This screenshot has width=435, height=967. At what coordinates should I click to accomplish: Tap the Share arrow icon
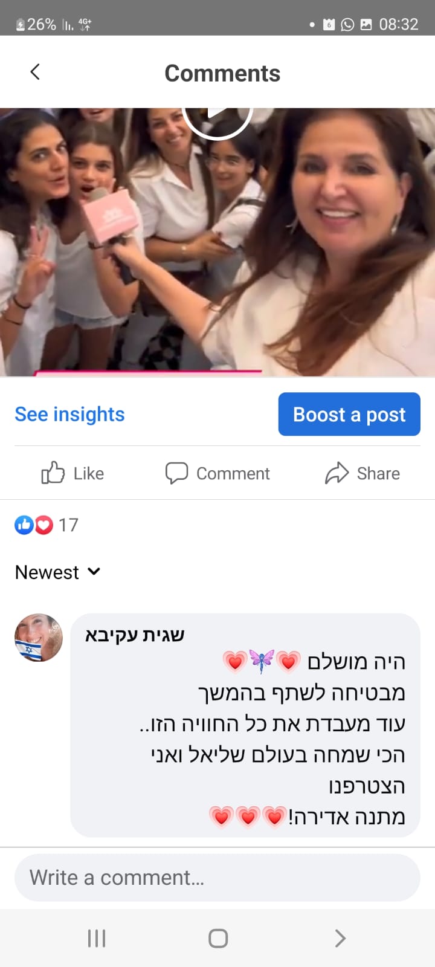click(337, 473)
